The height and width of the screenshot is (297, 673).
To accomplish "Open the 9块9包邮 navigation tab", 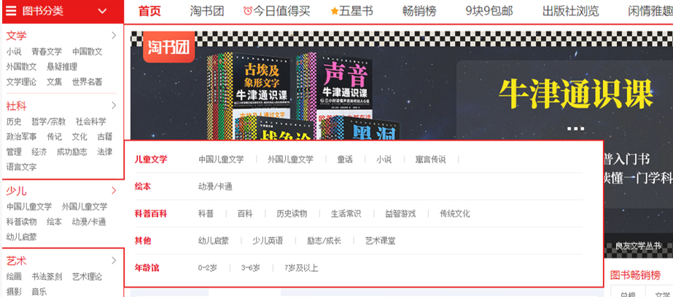I will coord(489,12).
